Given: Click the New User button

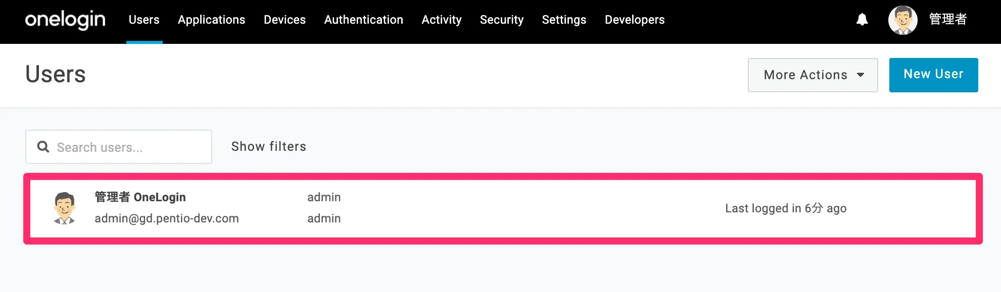Looking at the screenshot, I should pos(933,75).
